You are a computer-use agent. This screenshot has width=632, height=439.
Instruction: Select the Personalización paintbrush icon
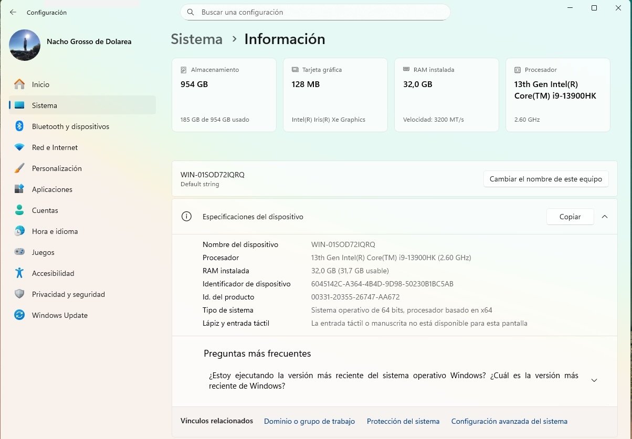click(x=19, y=168)
